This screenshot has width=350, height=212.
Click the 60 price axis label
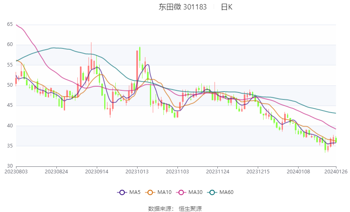pyautogui.click(x=10, y=44)
